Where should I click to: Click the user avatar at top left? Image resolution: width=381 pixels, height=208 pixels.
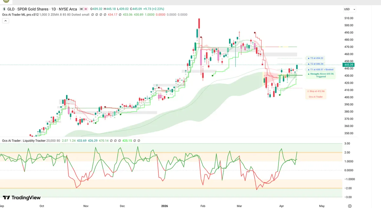click(6, 1)
